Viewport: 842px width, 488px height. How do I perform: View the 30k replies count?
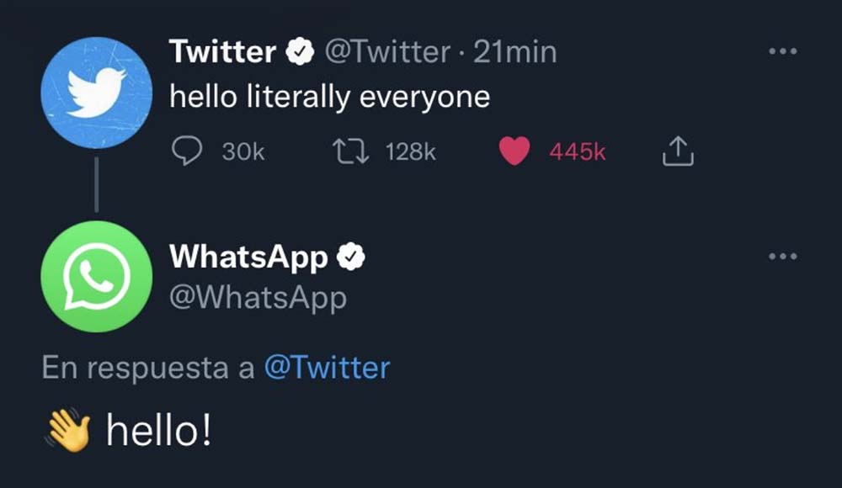pos(243,152)
